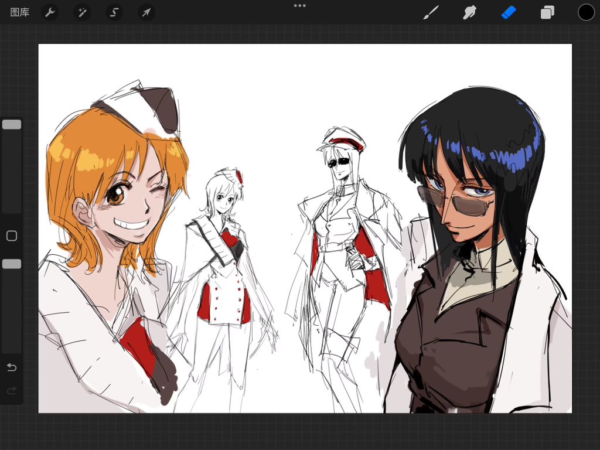Select the Selection S-shaped tool
Screen dimensions: 600x450
[114, 13]
